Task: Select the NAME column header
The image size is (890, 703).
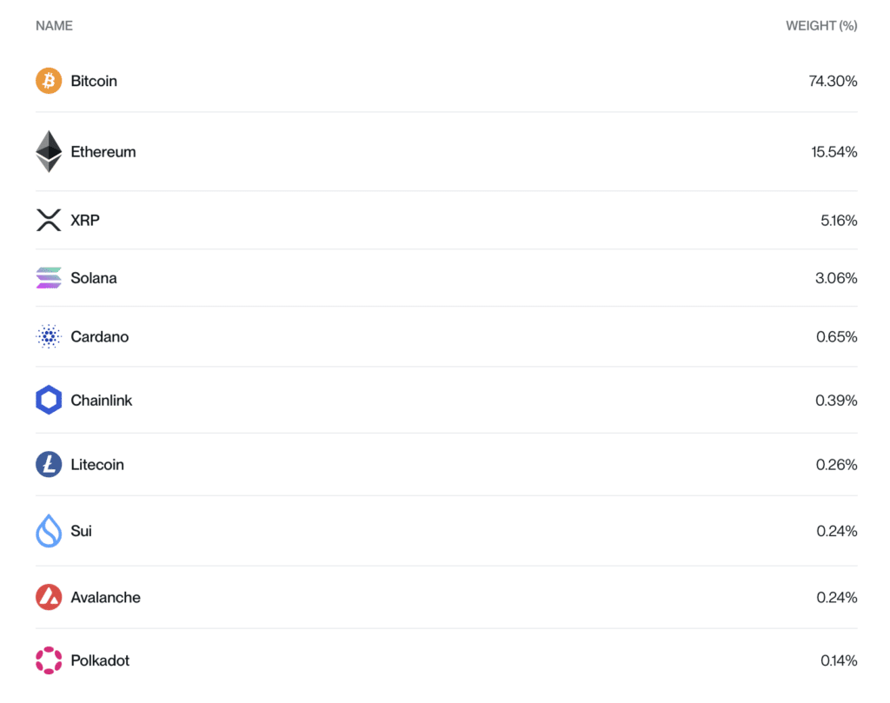Action: 54,26
